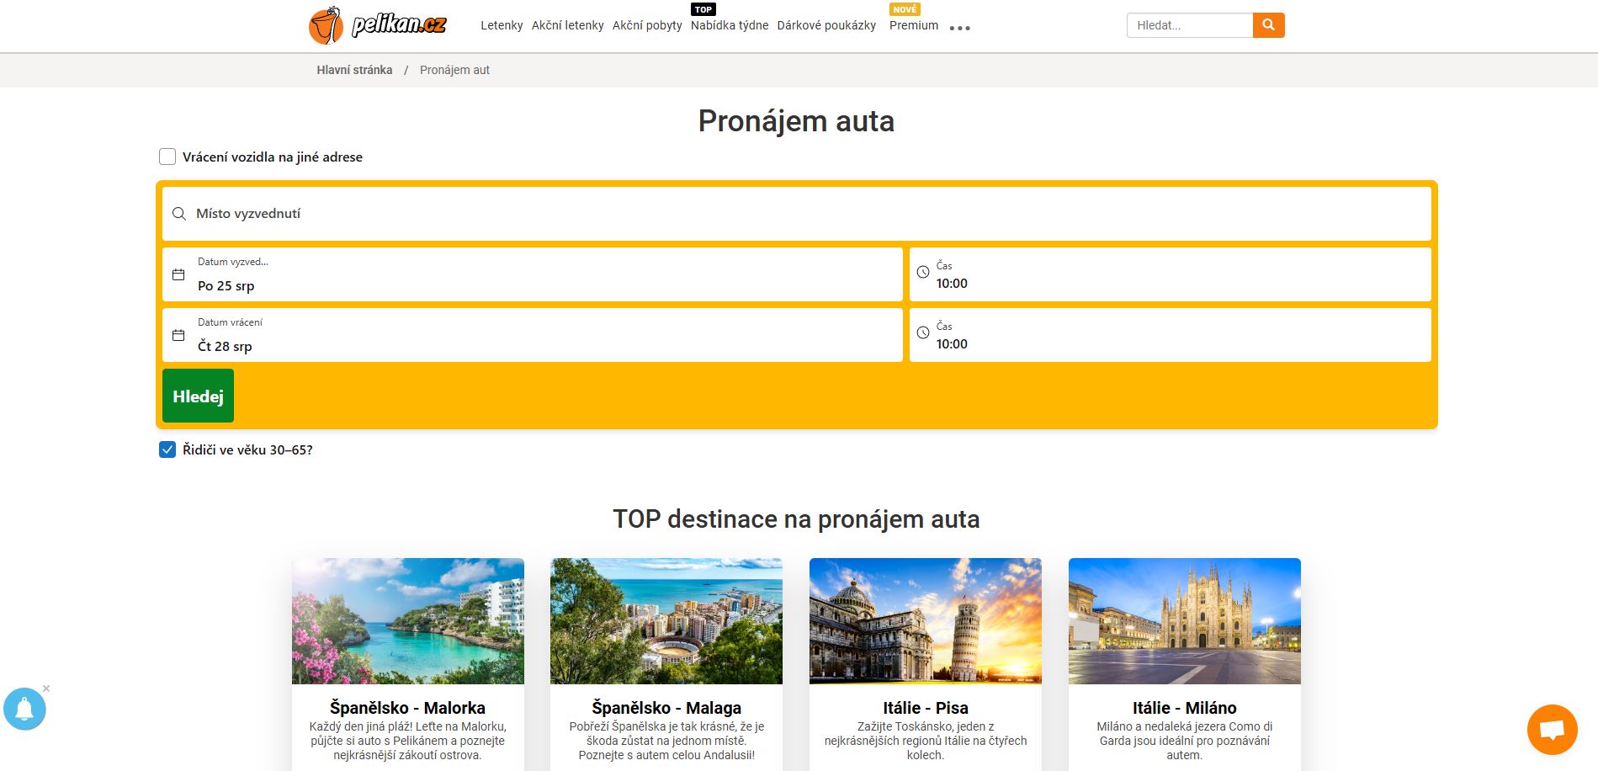Open Itálie - Pisa card title
1598x771 pixels.
click(x=926, y=708)
